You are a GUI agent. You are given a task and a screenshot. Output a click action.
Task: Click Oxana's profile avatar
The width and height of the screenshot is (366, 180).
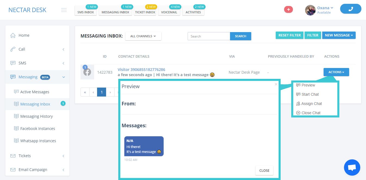[310, 10]
